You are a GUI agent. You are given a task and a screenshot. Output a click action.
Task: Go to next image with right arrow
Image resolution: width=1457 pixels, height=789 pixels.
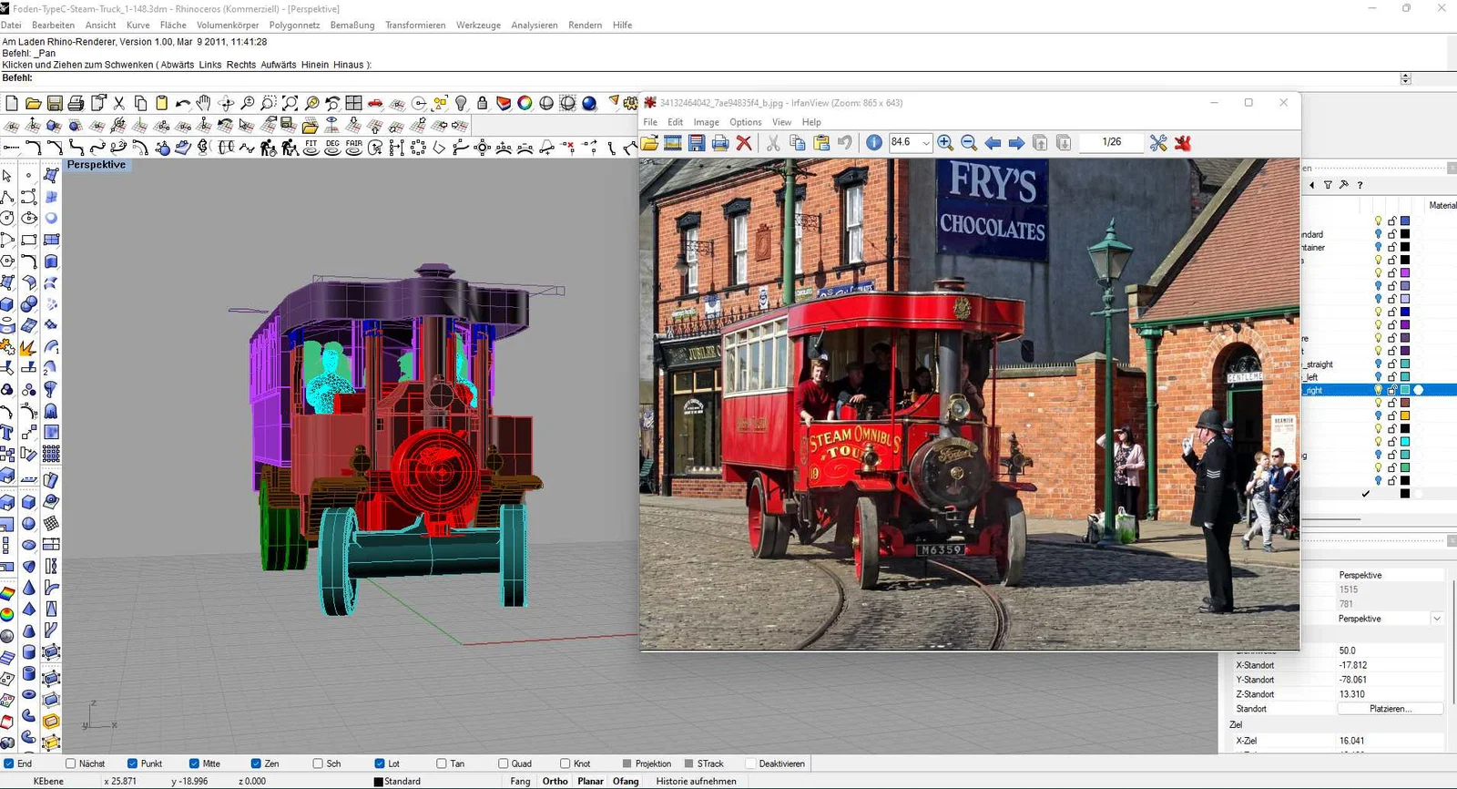[x=1016, y=143]
